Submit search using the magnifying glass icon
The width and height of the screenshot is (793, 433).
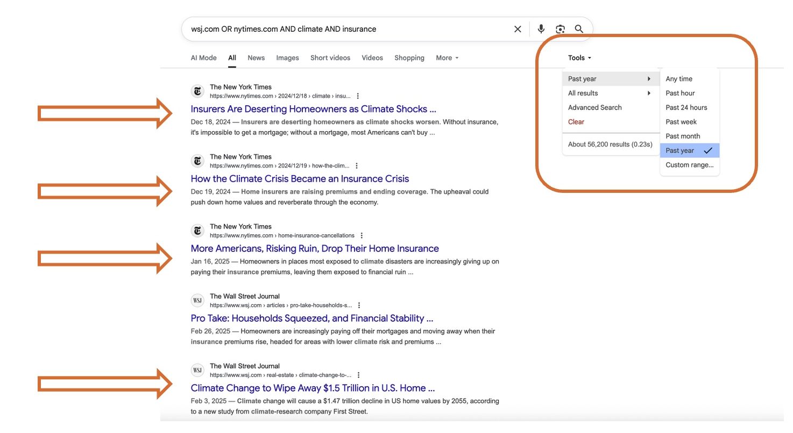(579, 29)
